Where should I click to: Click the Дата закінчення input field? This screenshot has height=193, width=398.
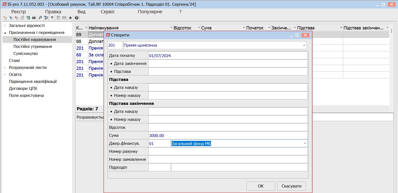point(228,63)
